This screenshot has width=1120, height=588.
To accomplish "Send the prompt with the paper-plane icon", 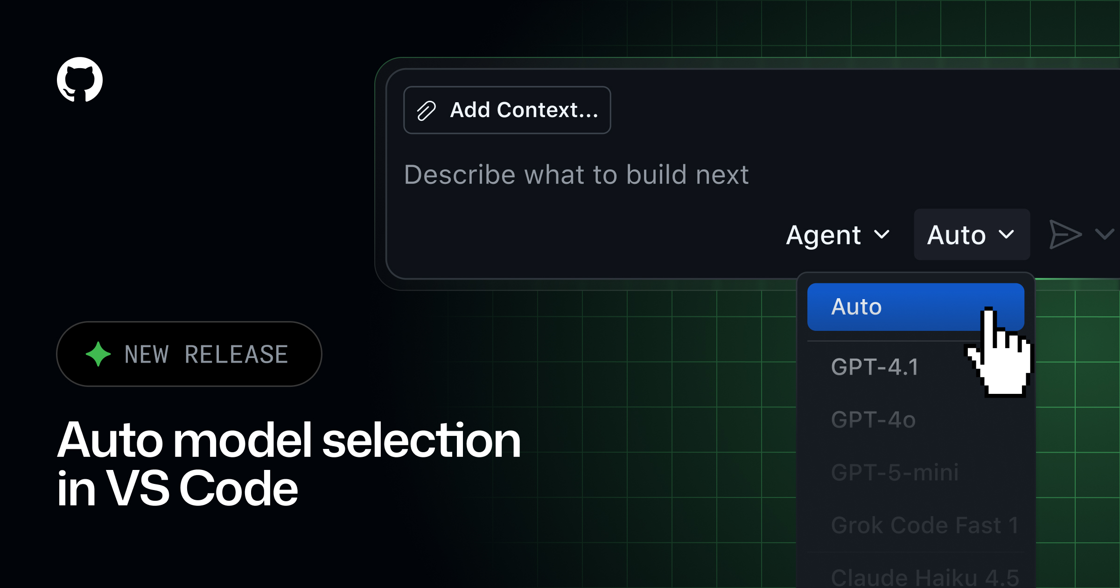I will (x=1065, y=234).
